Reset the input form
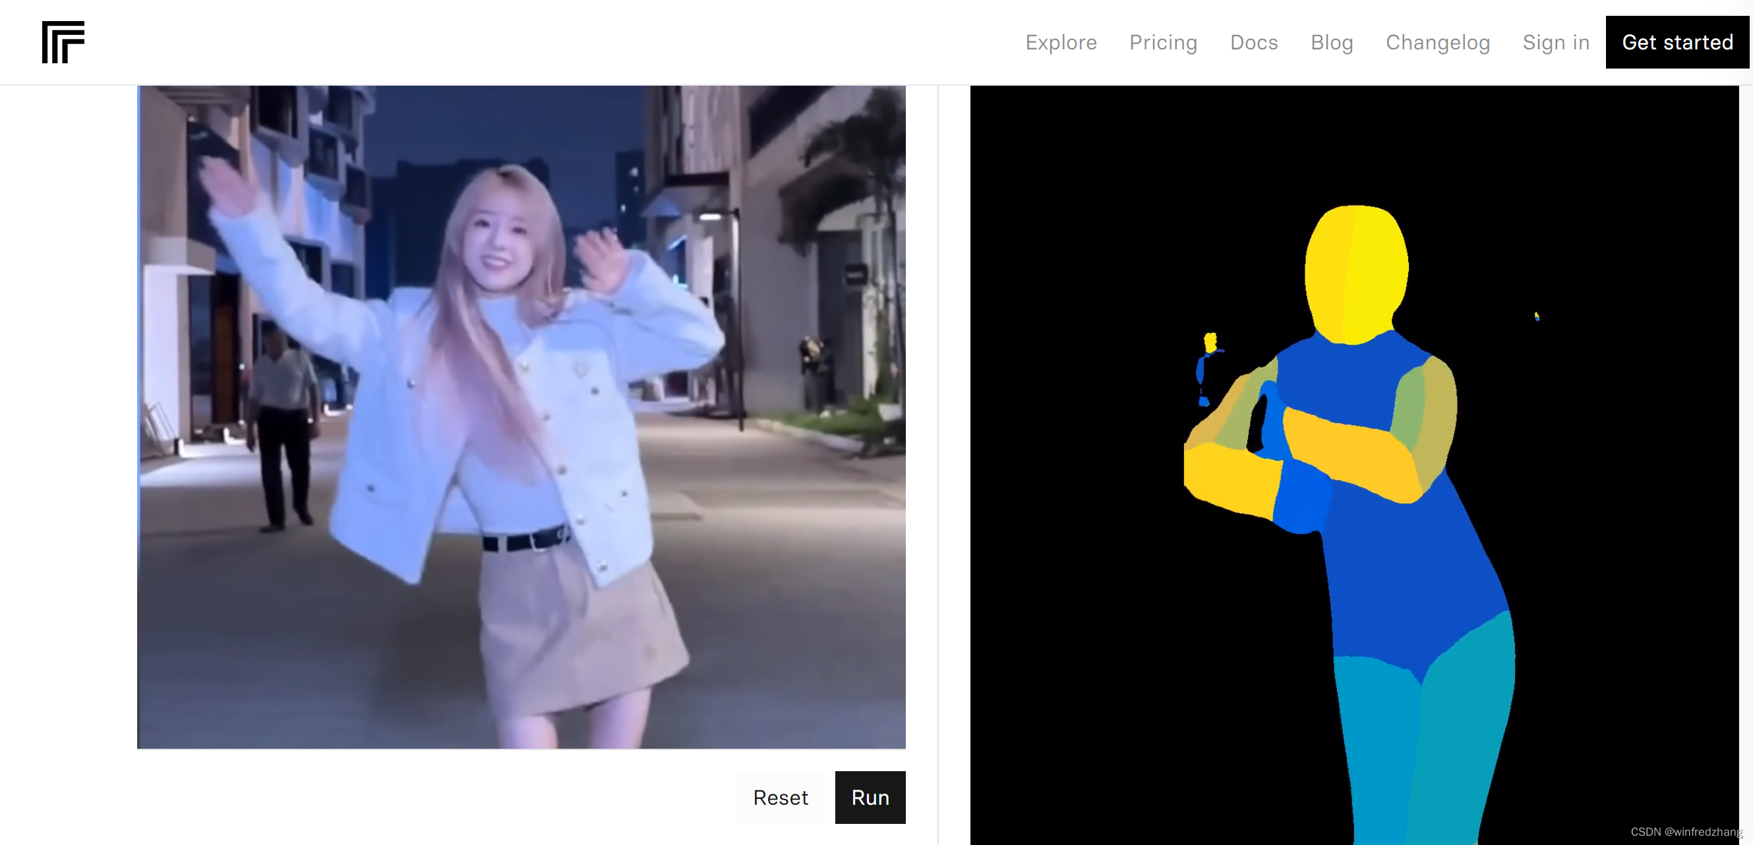The width and height of the screenshot is (1753, 845). coord(780,798)
